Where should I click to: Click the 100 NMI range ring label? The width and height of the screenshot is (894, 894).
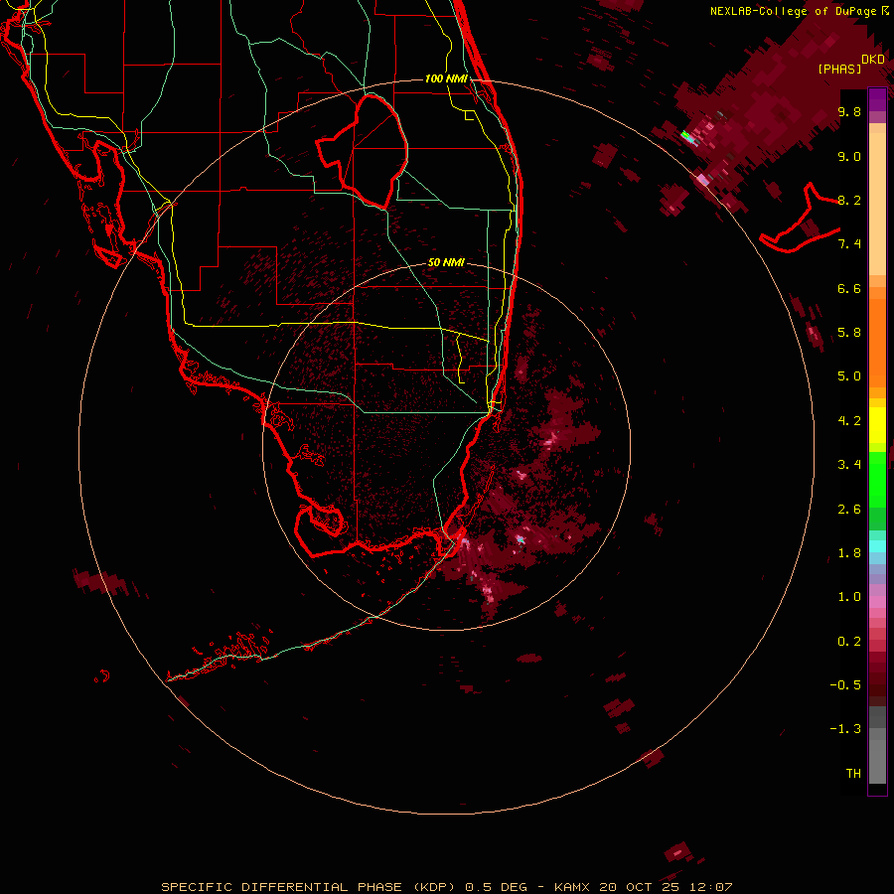coord(446,78)
